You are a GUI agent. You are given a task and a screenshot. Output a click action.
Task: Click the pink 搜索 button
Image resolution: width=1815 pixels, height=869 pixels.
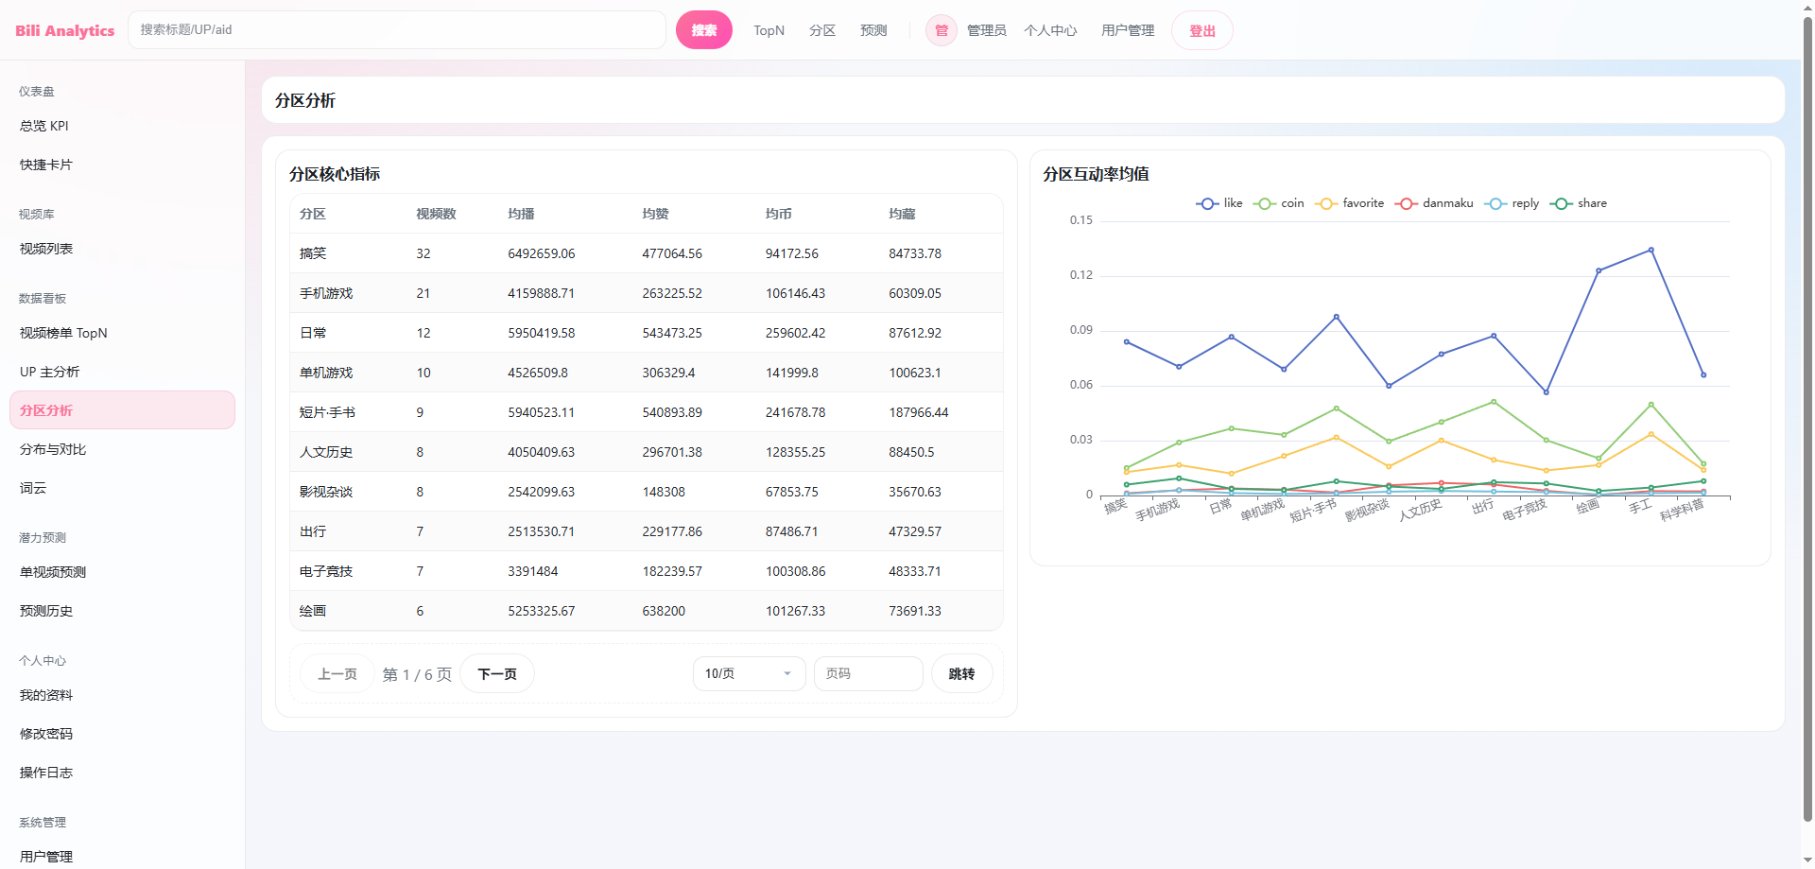703,30
